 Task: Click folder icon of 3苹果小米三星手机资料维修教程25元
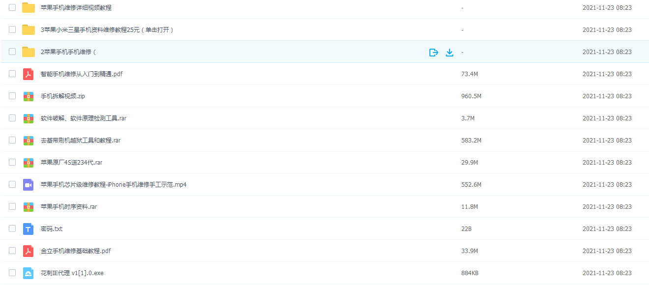(28, 30)
